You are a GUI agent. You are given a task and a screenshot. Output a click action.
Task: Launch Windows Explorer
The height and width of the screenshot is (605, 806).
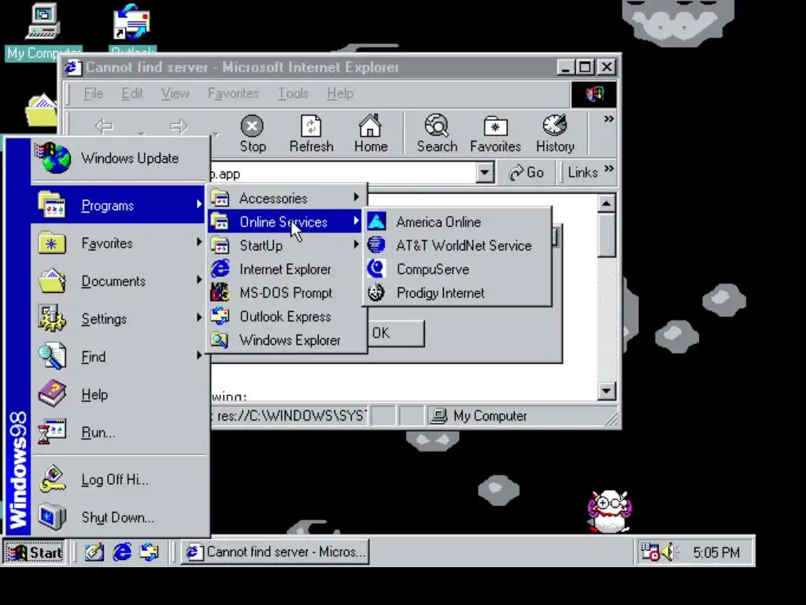(286, 340)
